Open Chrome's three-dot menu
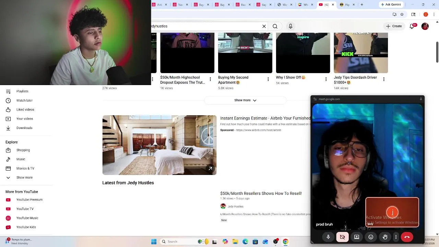Screen dimensions: 439x247 pos(434,14)
